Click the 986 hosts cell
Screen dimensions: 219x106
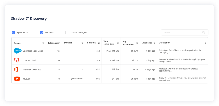98,79
